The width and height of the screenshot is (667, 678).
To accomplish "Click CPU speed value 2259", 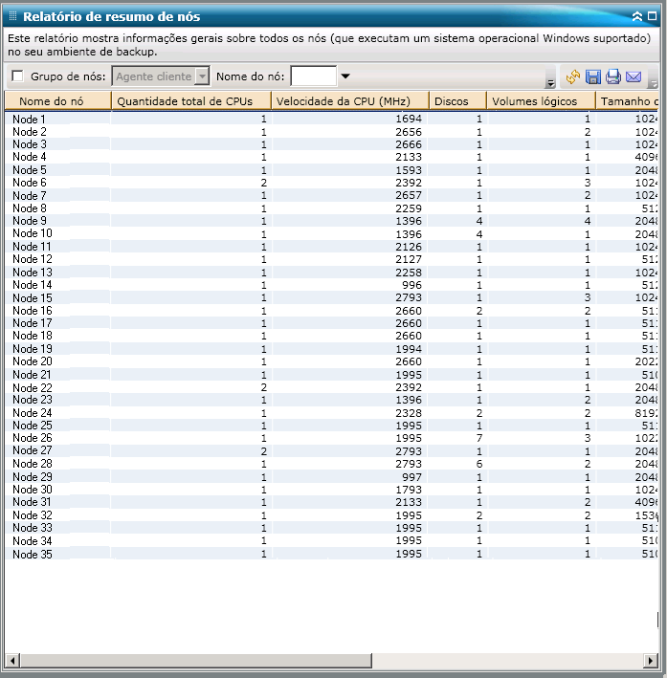I will [409, 208].
